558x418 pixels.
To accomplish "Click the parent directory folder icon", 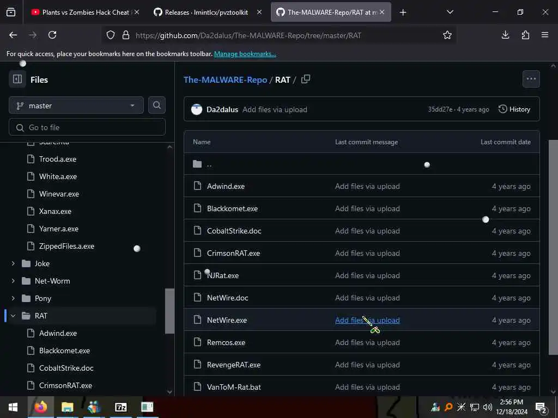I will tap(197, 164).
